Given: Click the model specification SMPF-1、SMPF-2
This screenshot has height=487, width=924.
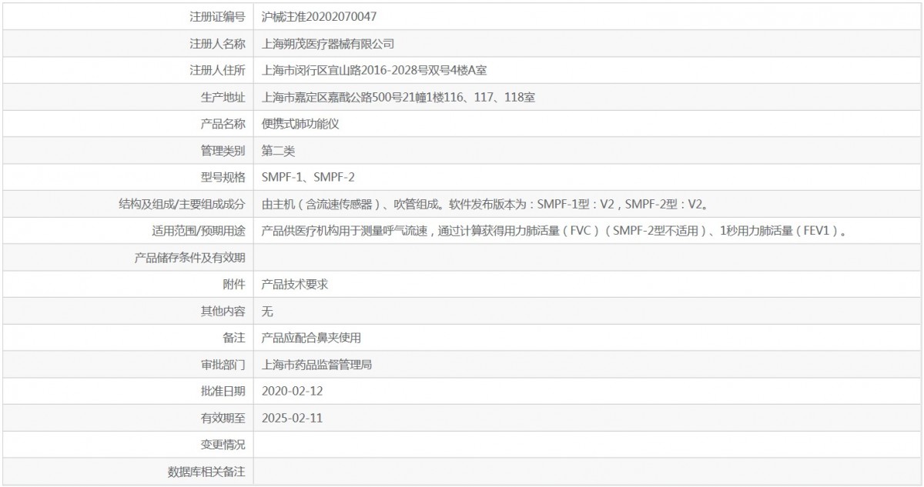Looking at the screenshot, I should [x=308, y=178].
